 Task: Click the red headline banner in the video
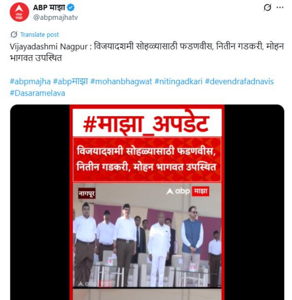pyautogui.click(x=147, y=159)
